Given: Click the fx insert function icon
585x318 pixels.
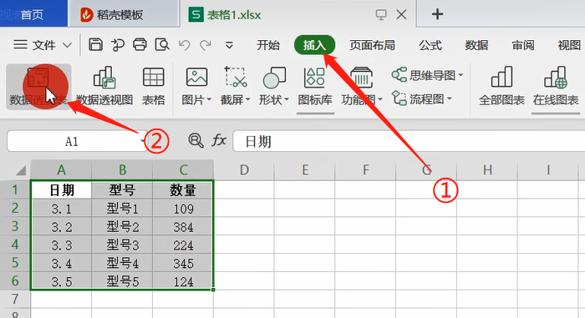Looking at the screenshot, I should click(219, 140).
